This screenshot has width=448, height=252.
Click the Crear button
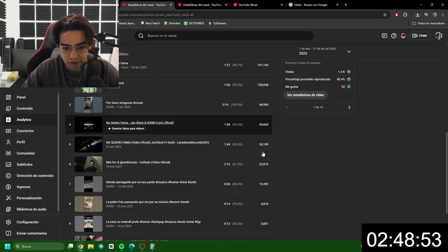420,36
